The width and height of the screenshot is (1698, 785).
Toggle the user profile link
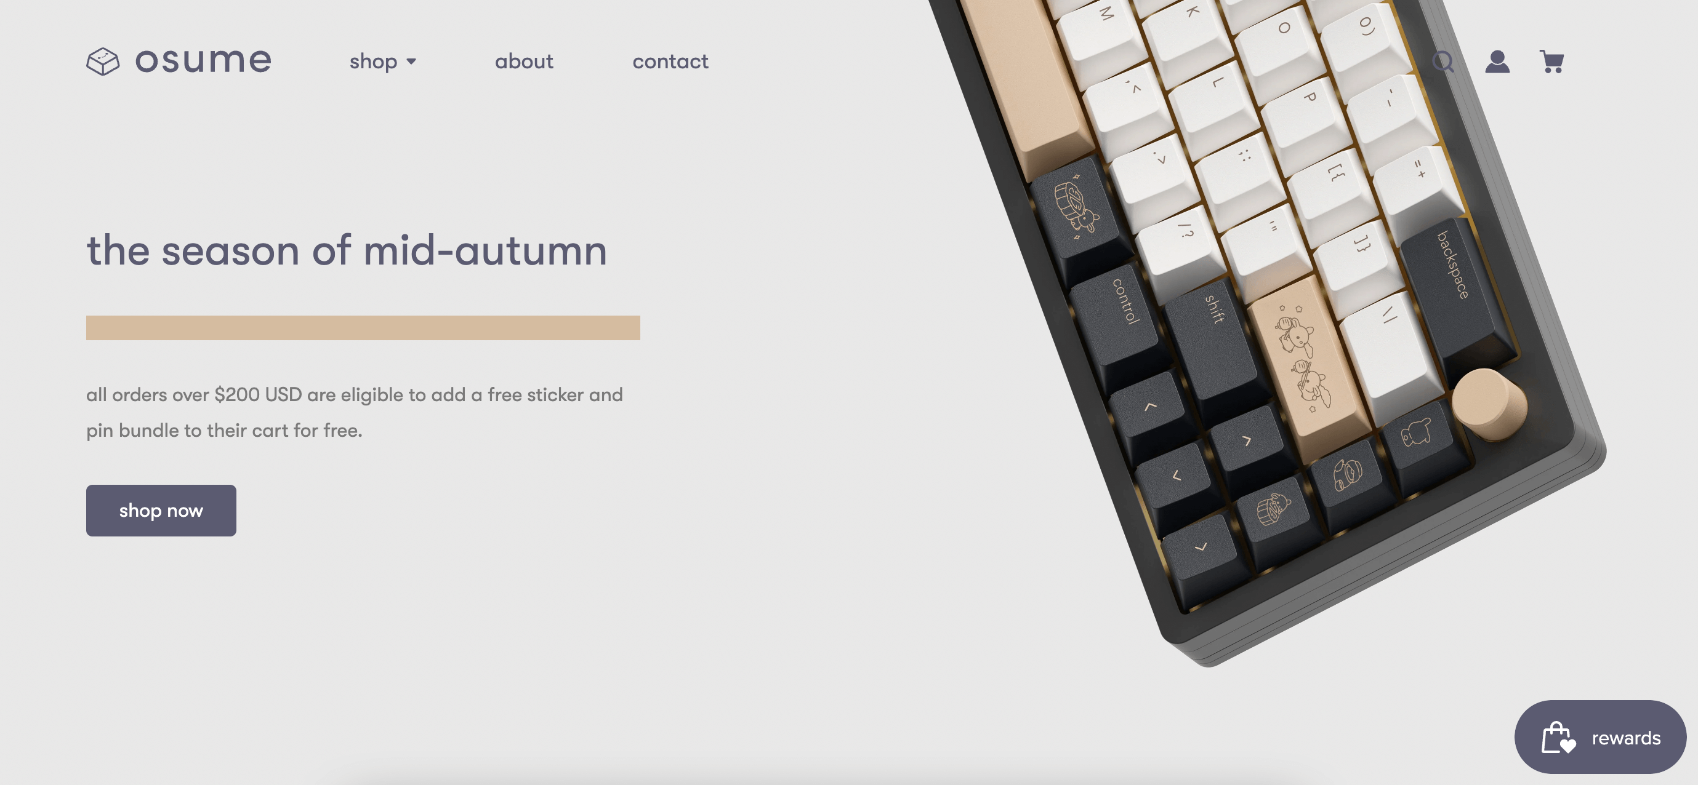point(1498,61)
